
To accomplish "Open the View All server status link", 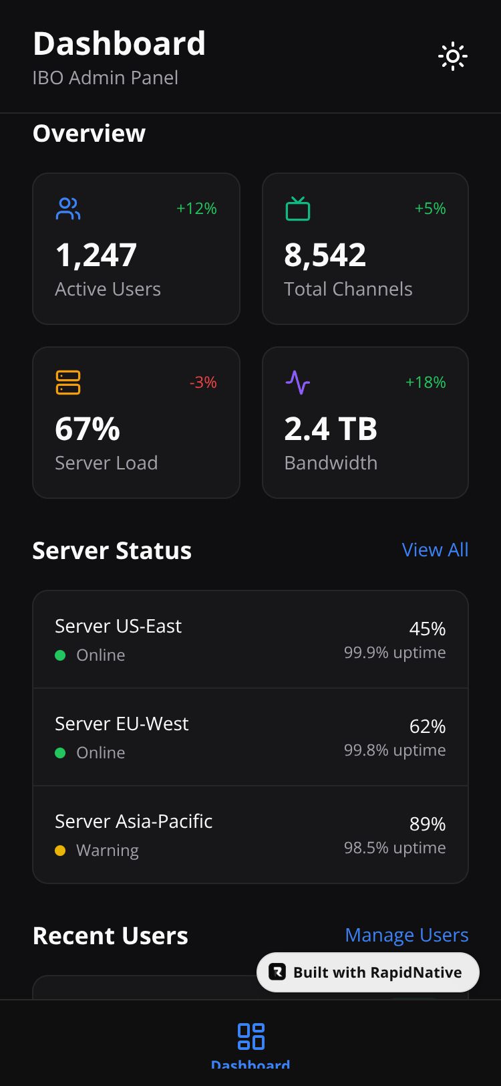I will pos(435,550).
